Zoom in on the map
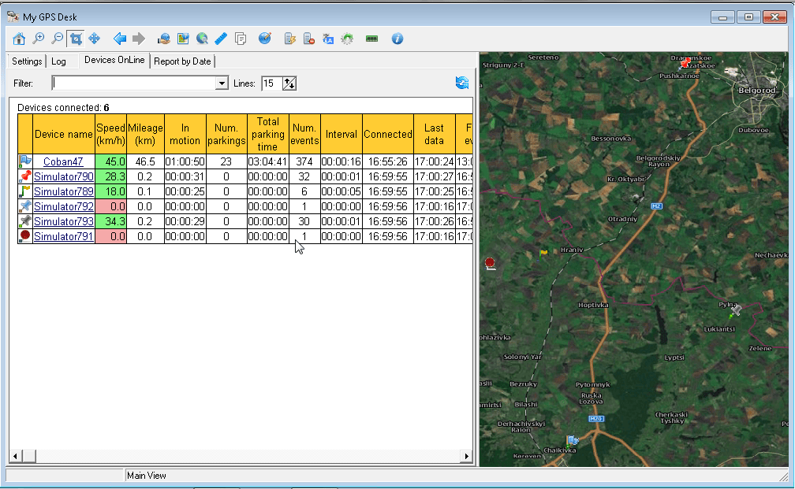The image size is (795, 489). pyautogui.click(x=38, y=38)
